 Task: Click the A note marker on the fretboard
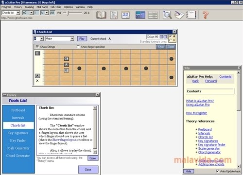point(66,65)
